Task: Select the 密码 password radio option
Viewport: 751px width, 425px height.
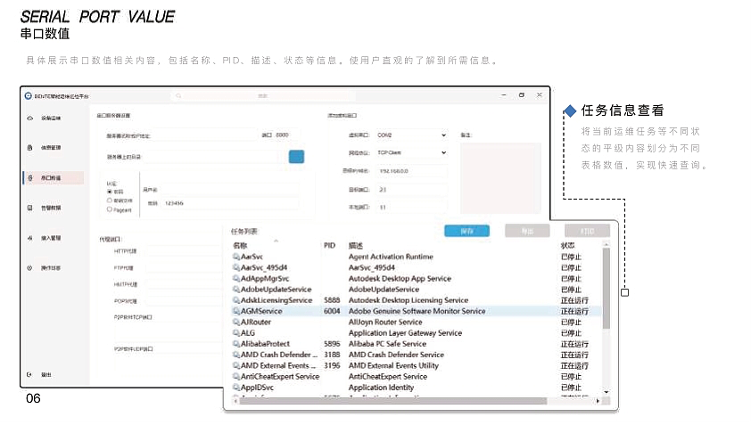Action: click(x=110, y=192)
